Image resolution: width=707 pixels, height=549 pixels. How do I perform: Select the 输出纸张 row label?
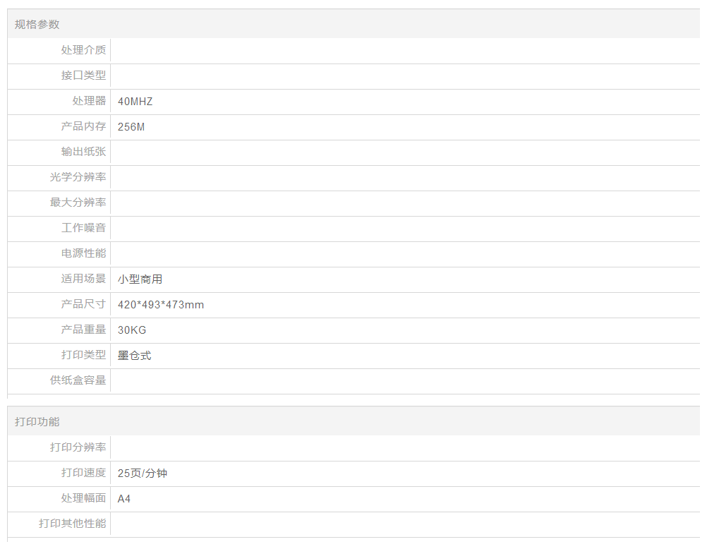(83, 152)
